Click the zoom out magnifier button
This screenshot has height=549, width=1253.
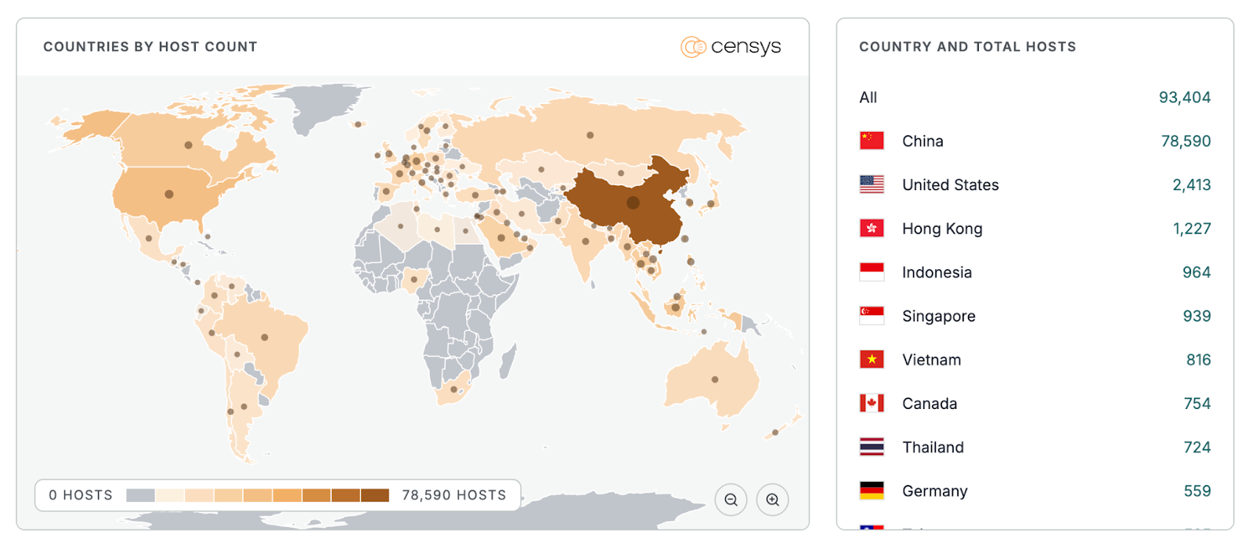(x=731, y=500)
